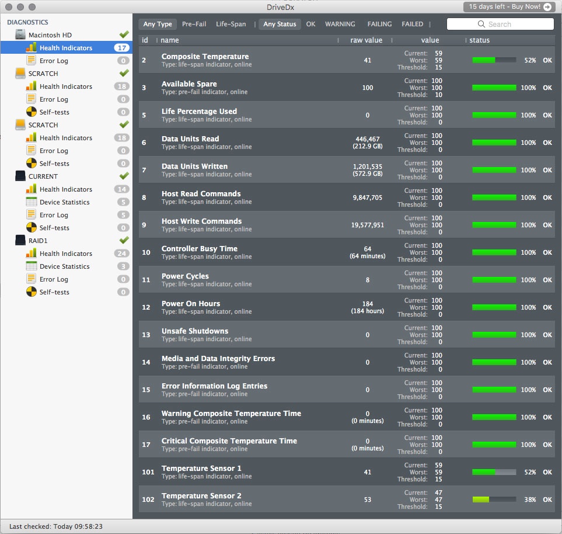Screen dimensions: 562x534
Task: Sort by id column header
Action: 145,40
